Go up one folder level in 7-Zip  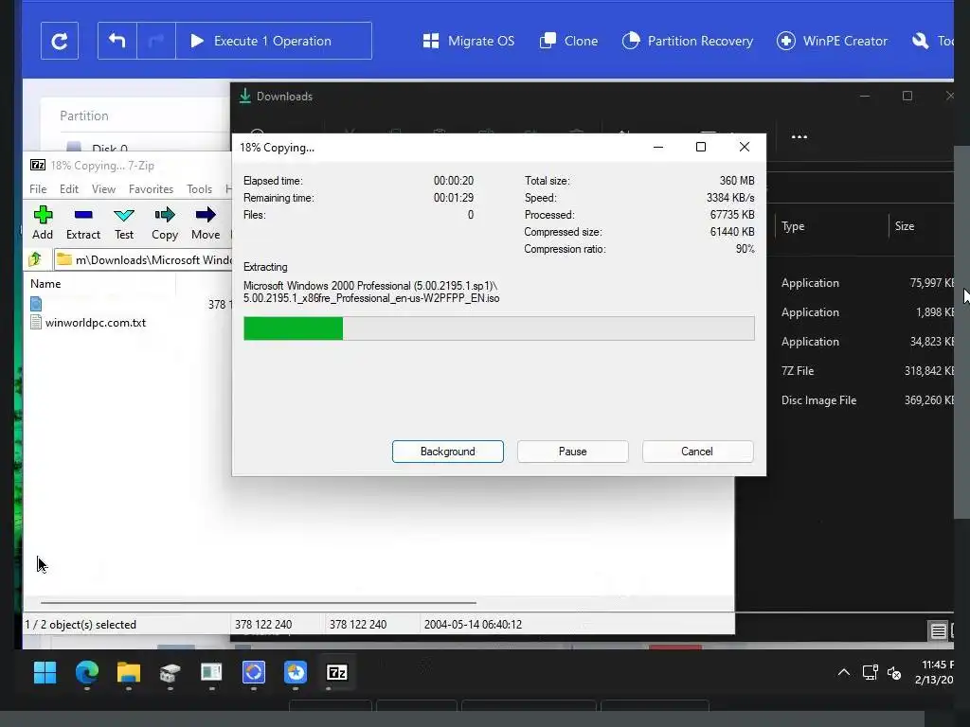click(x=35, y=259)
